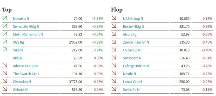Click the red down arrow beside Adecco Group N

[5, 65]
